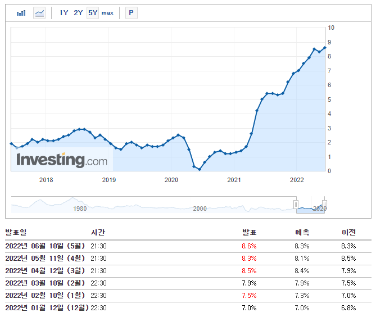Click the 이전 column header
The height and width of the screenshot is (317, 376).
tap(348, 232)
